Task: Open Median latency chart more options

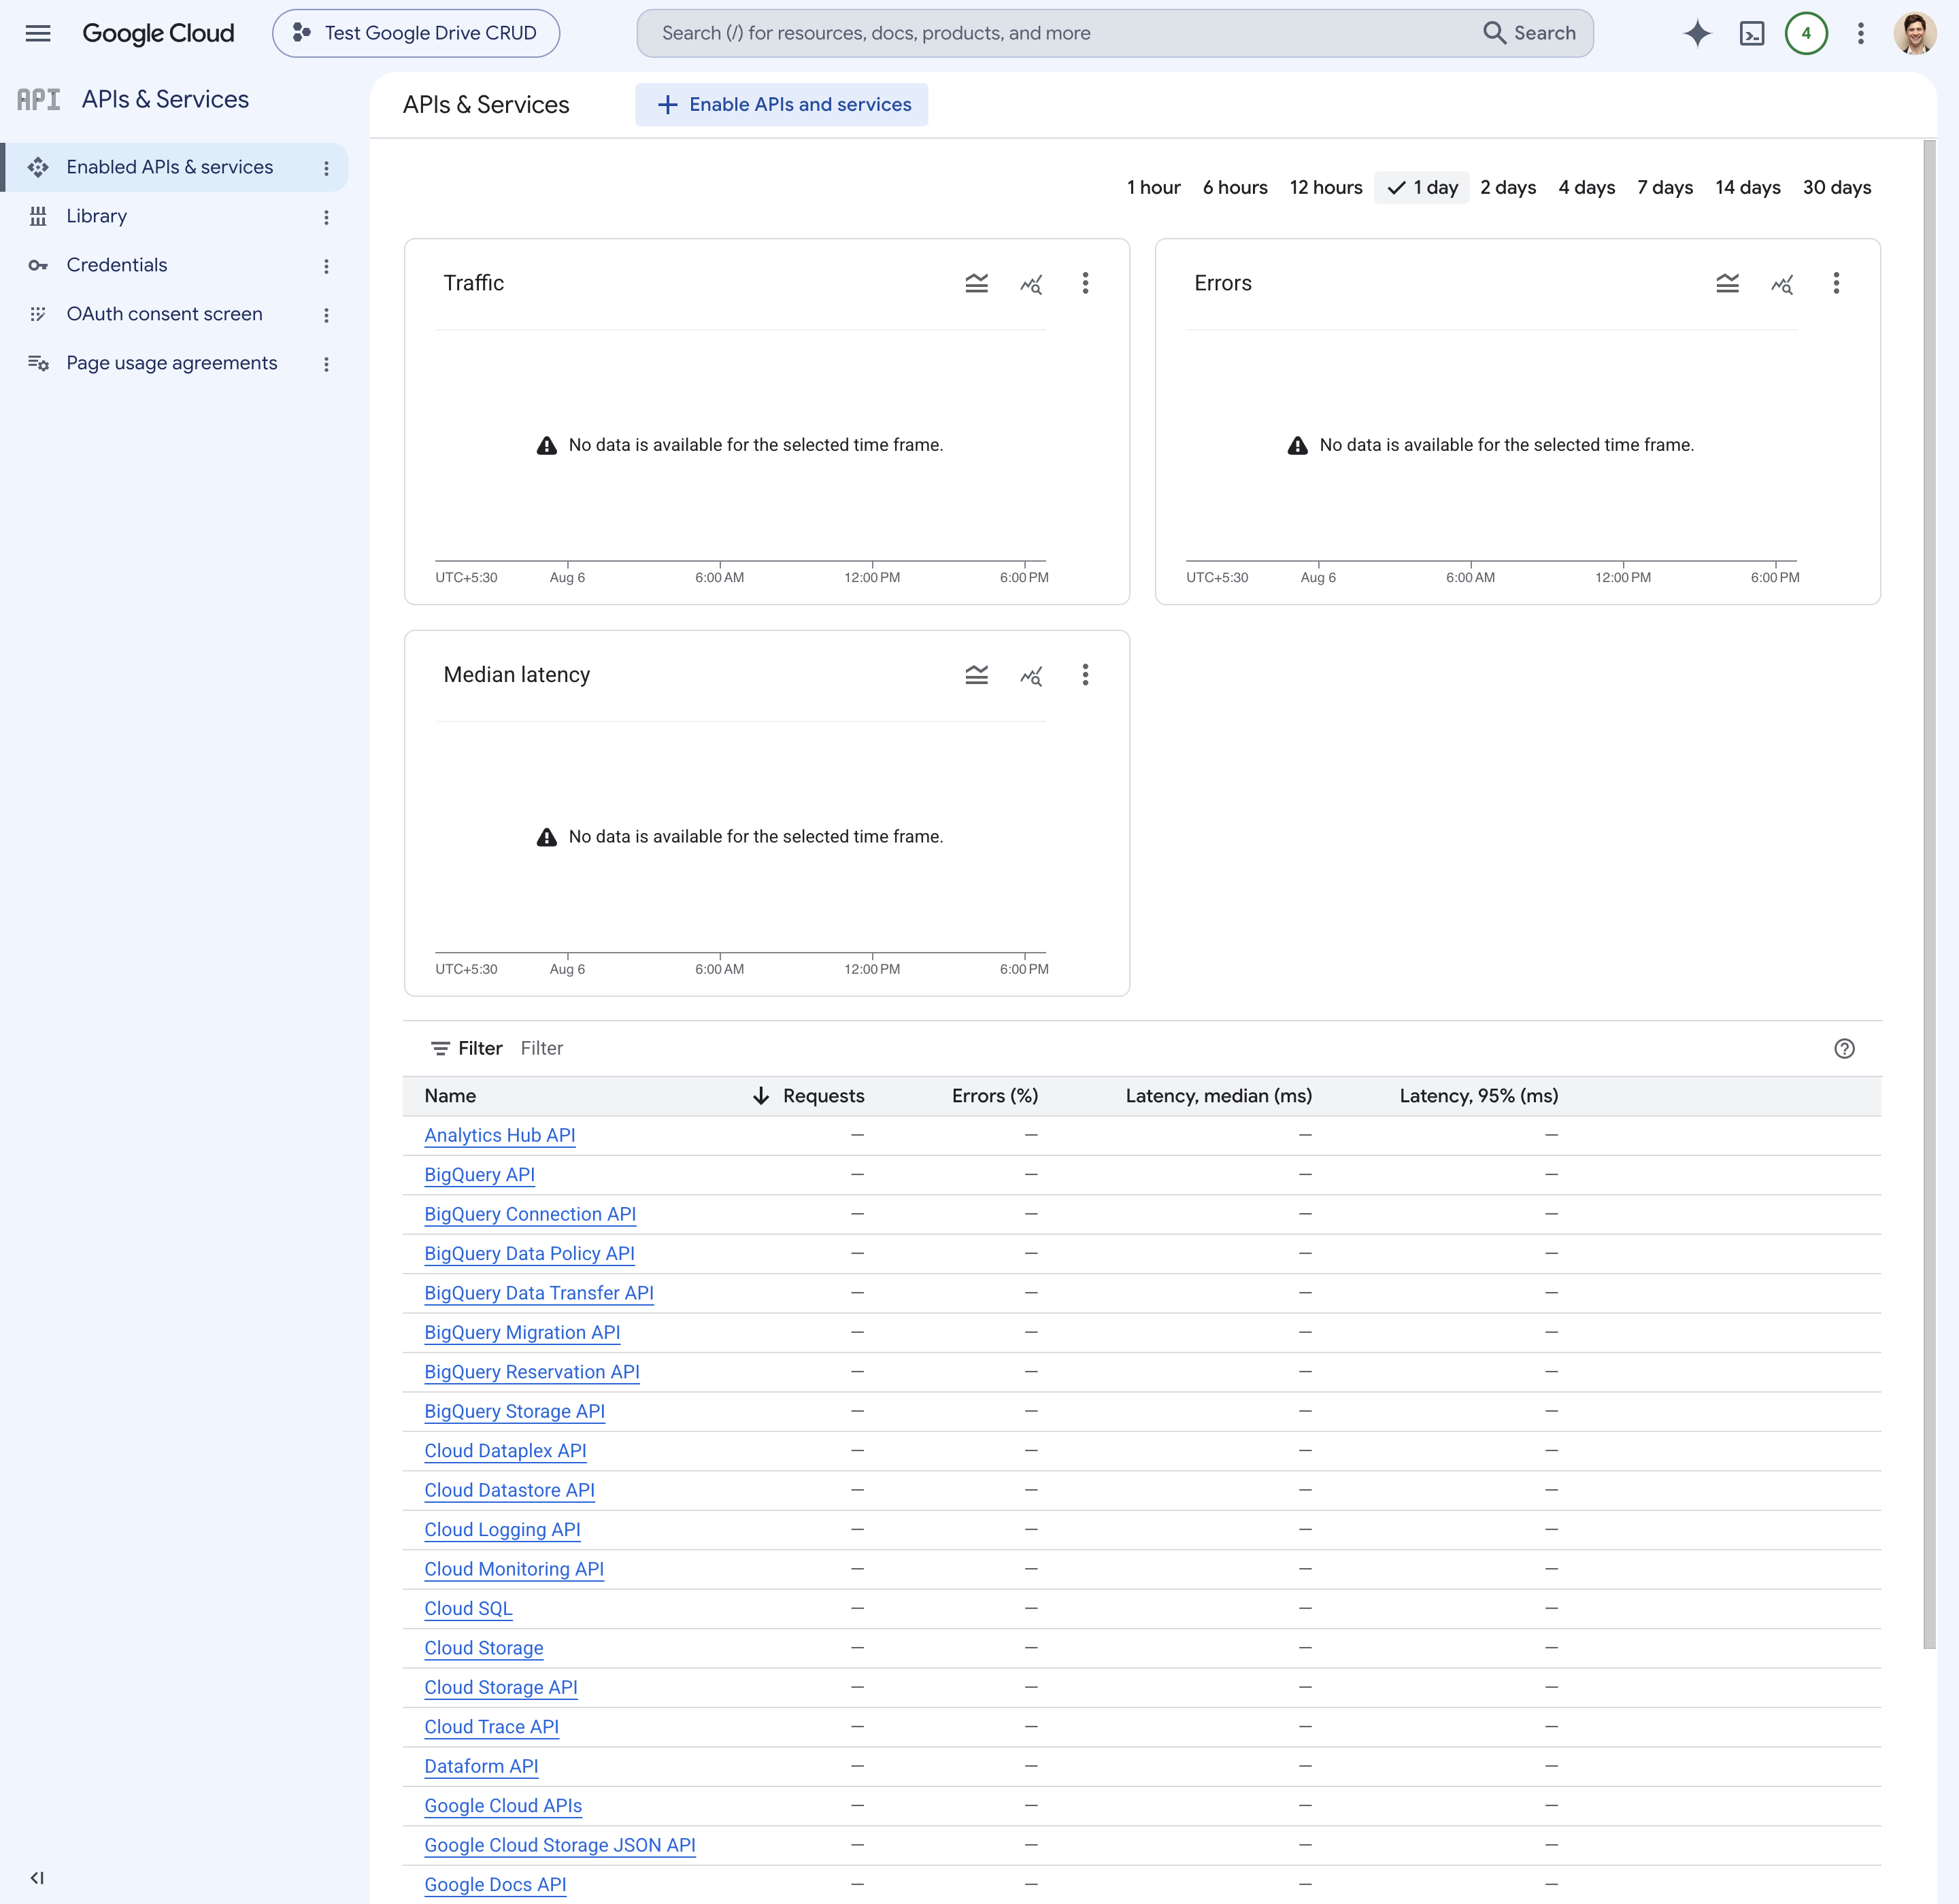Action: coord(1086,675)
